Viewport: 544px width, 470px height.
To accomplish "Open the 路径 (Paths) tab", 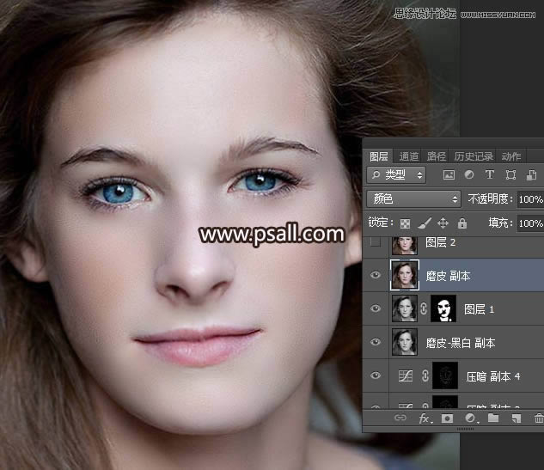I will (x=437, y=156).
